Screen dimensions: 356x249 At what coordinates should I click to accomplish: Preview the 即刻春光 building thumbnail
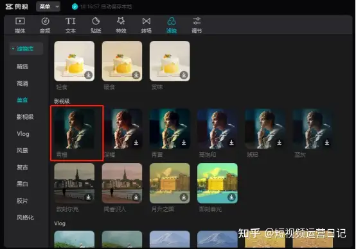tap(217, 183)
